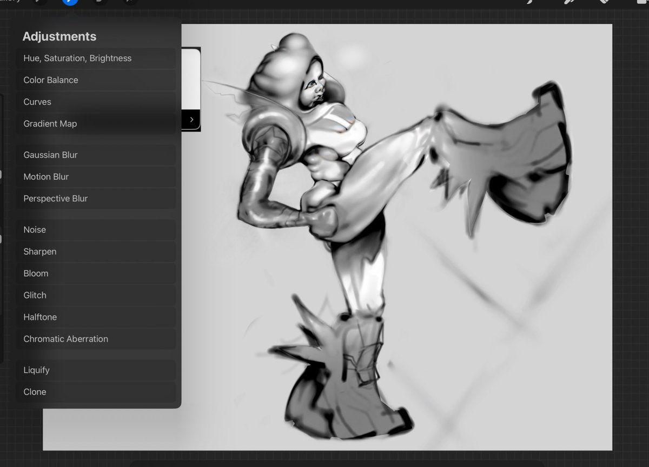This screenshot has height=467, width=649.
Task: Open the Liquify adjustment
Action: click(x=36, y=370)
